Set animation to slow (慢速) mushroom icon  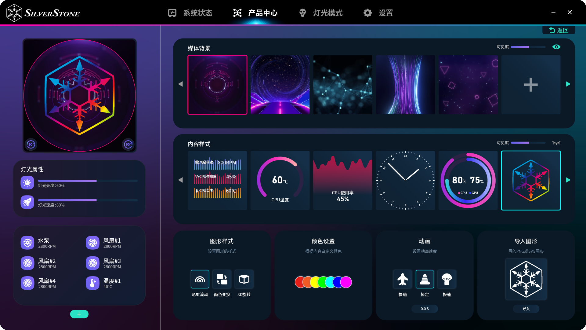click(x=447, y=279)
